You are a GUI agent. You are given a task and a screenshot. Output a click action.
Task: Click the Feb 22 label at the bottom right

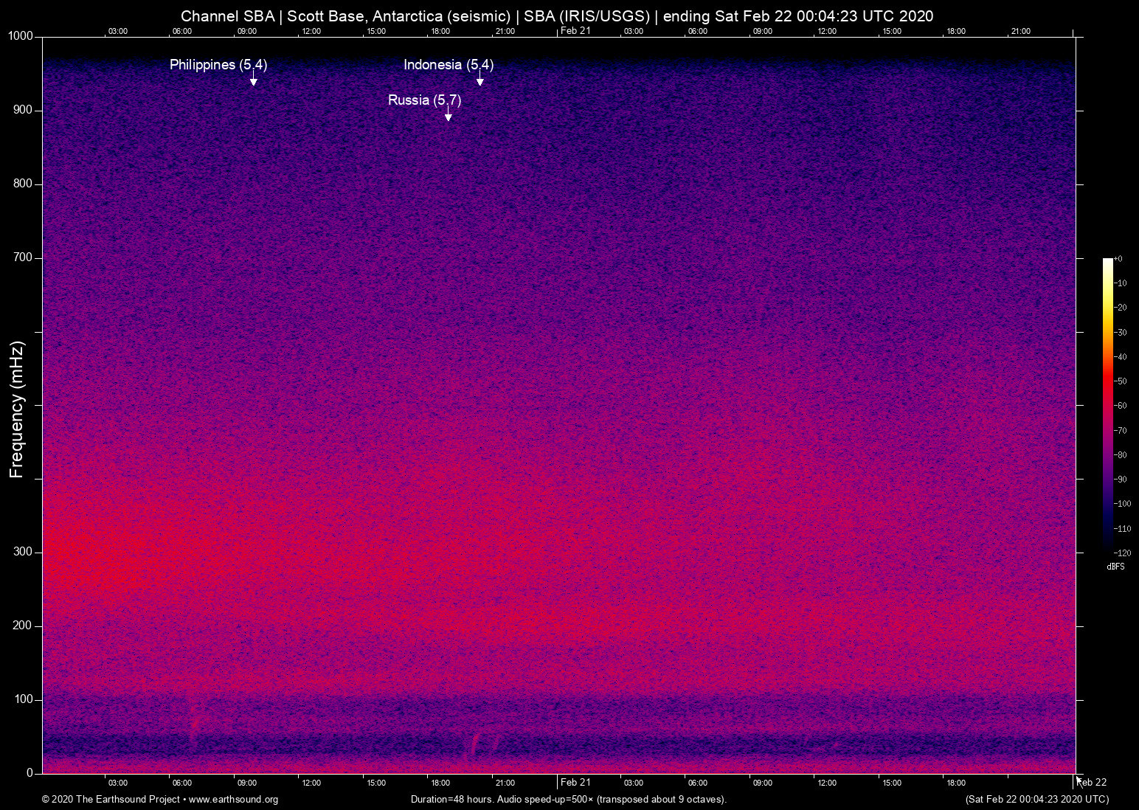1093,782
